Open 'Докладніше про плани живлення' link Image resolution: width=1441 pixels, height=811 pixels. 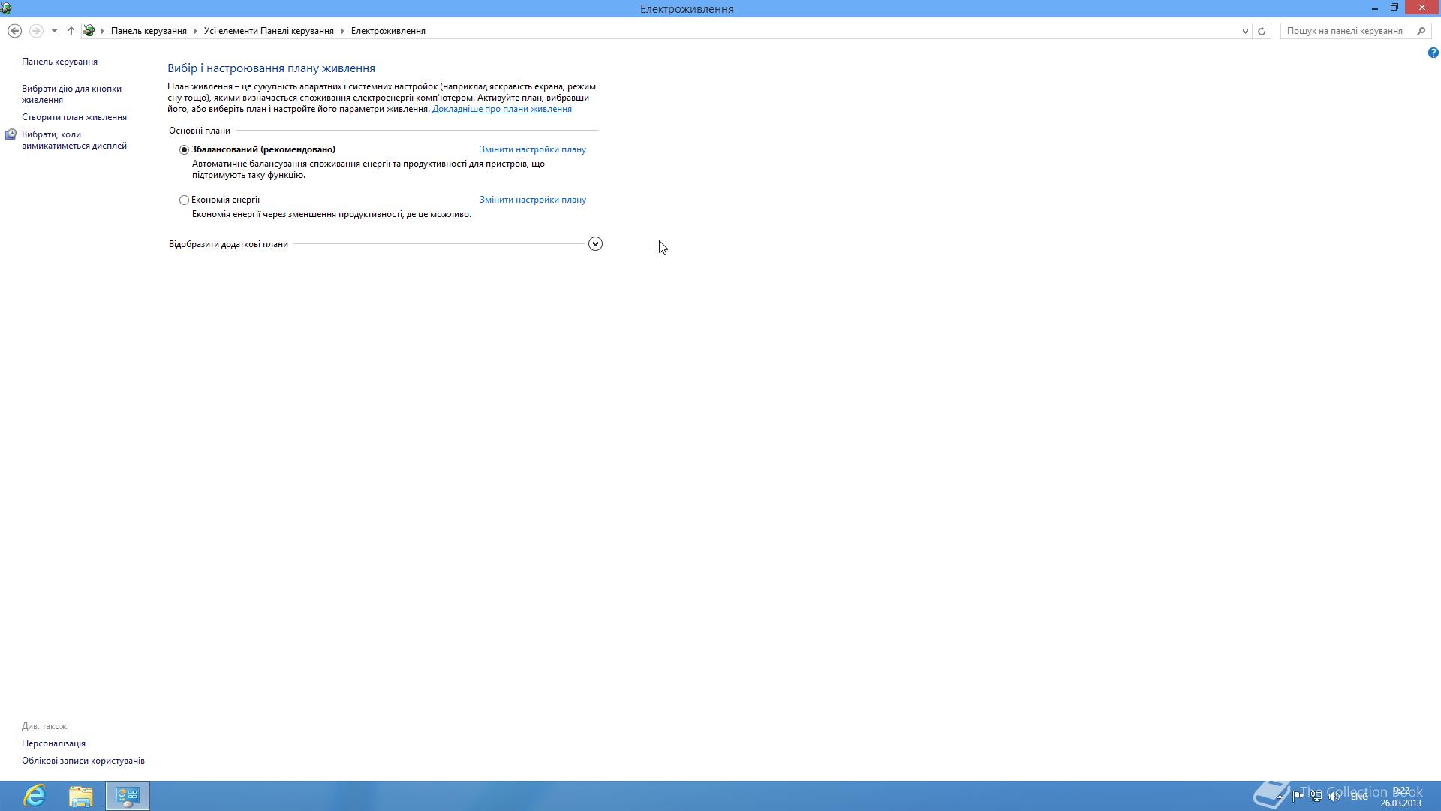pos(502,109)
